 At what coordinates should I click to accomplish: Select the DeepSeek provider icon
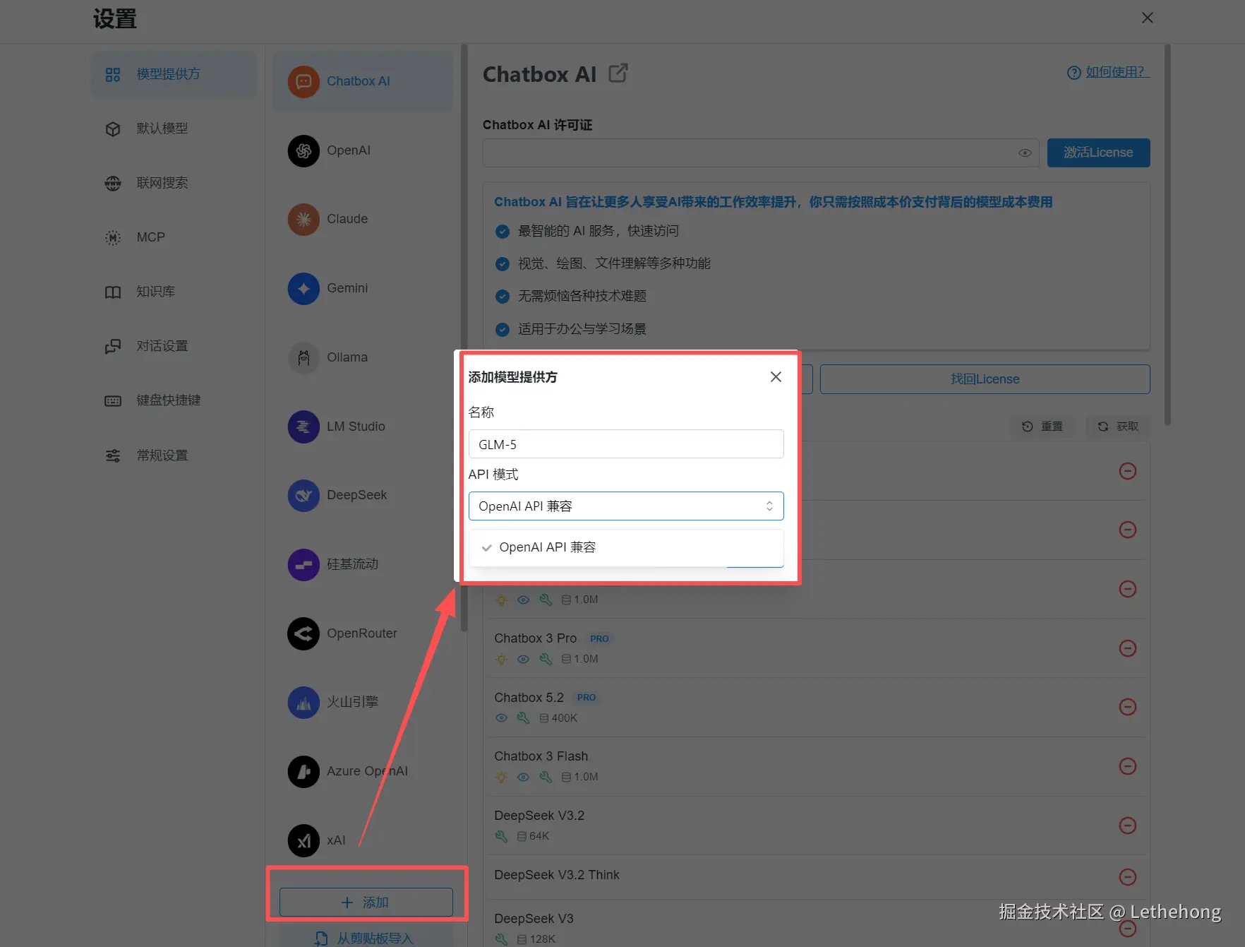click(303, 495)
